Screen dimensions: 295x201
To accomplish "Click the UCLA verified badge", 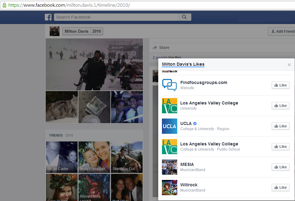I will coord(195,123).
